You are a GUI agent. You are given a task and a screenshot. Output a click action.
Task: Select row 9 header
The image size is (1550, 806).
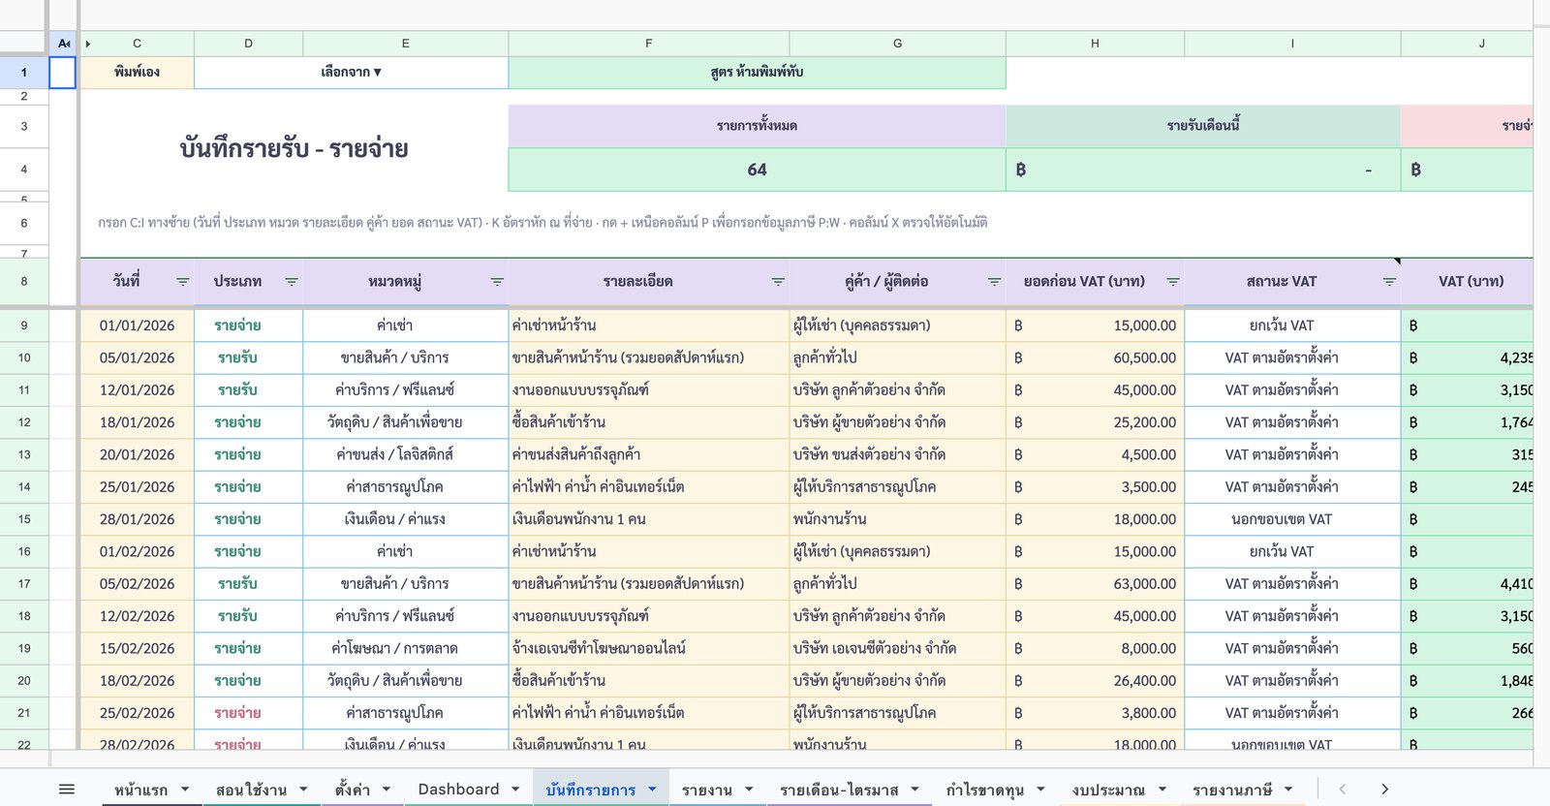pyautogui.click(x=24, y=325)
